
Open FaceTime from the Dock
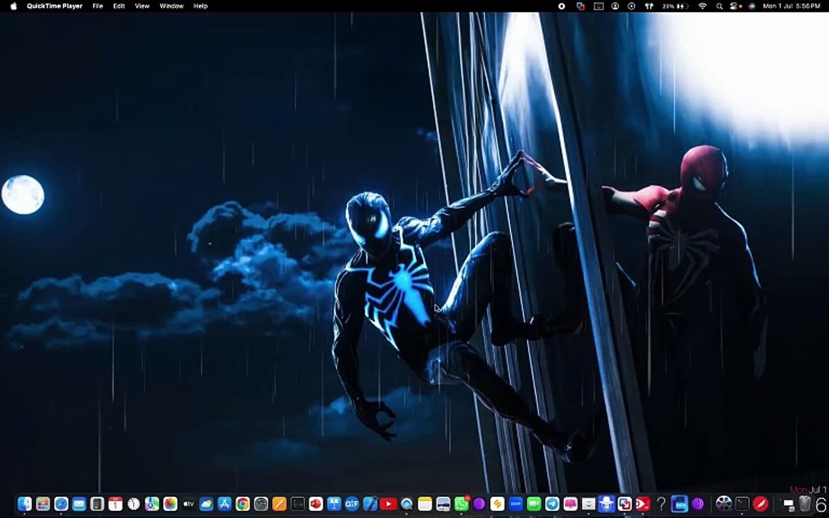(534, 504)
